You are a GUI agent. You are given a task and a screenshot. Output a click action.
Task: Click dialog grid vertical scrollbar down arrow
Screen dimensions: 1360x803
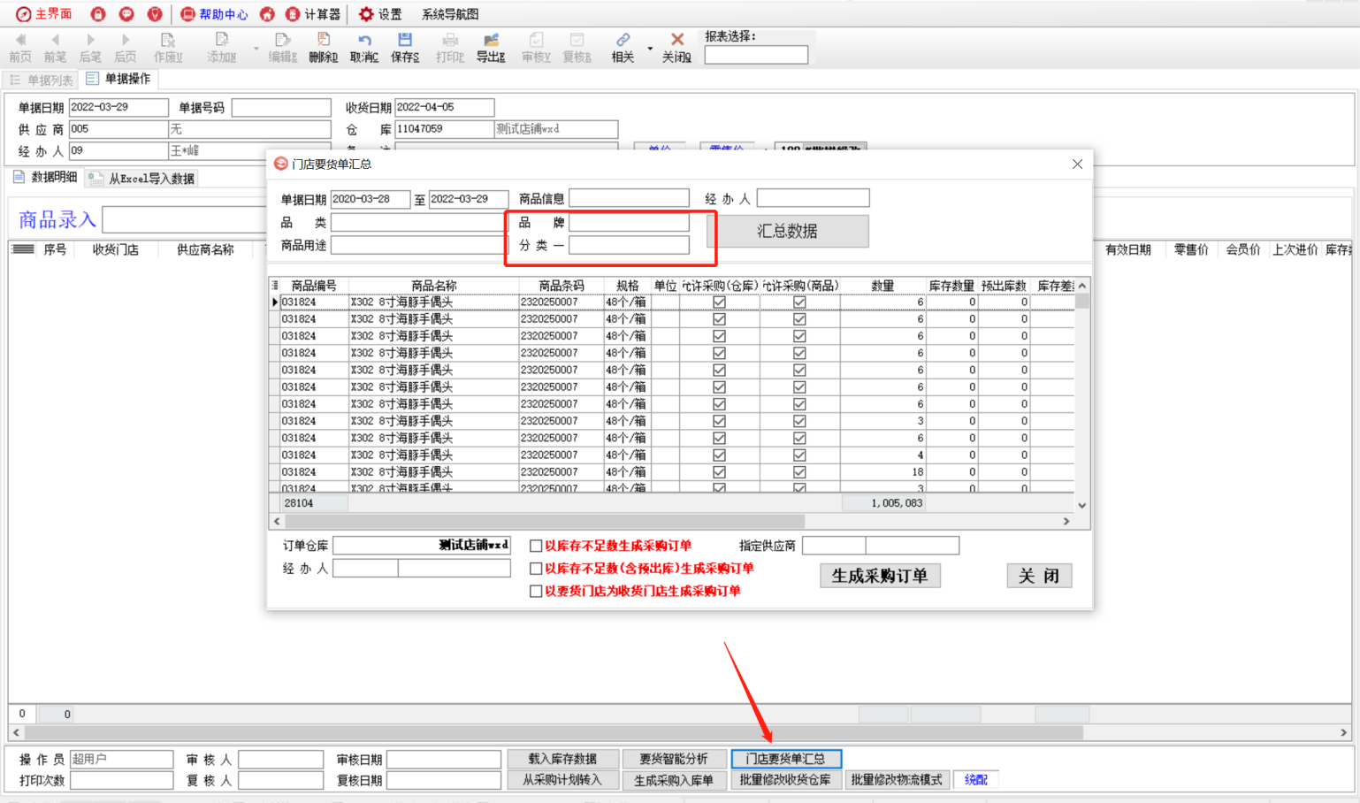[x=1082, y=505]
